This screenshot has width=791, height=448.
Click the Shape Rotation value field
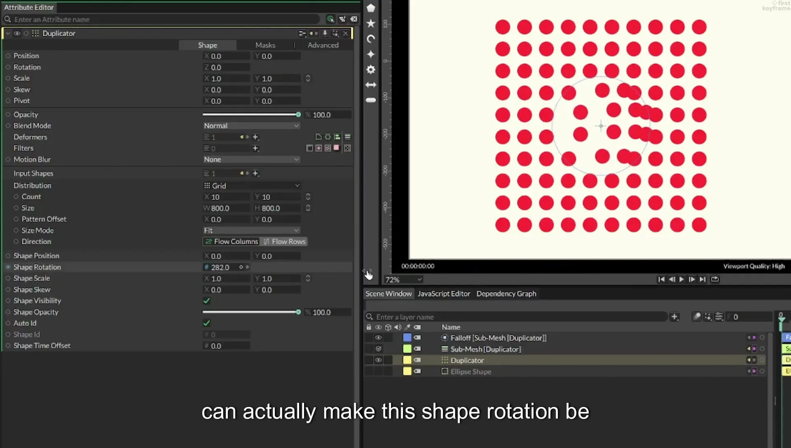(220, 267)
